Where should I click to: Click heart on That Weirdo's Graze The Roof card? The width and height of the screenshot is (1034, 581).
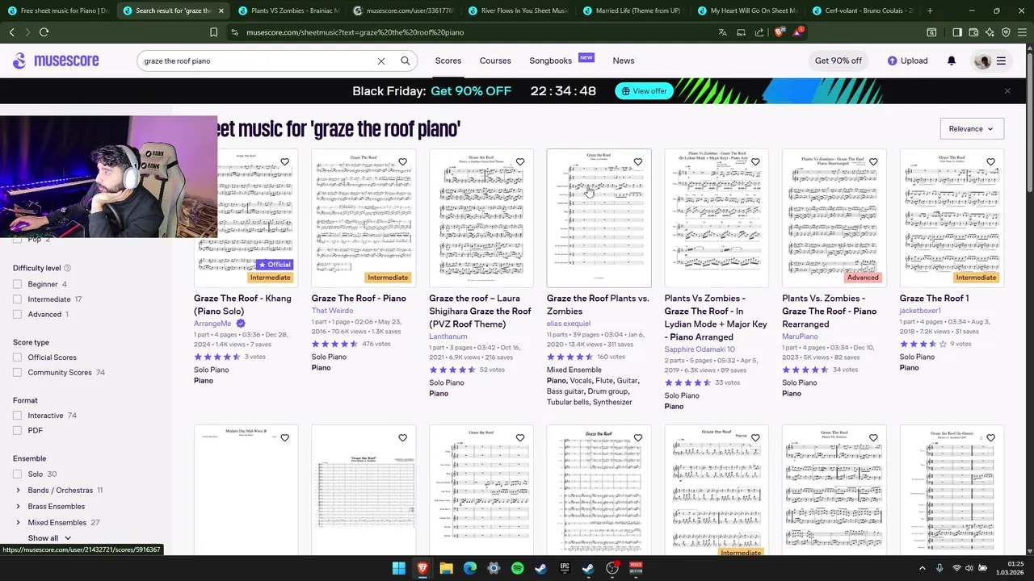402,162
